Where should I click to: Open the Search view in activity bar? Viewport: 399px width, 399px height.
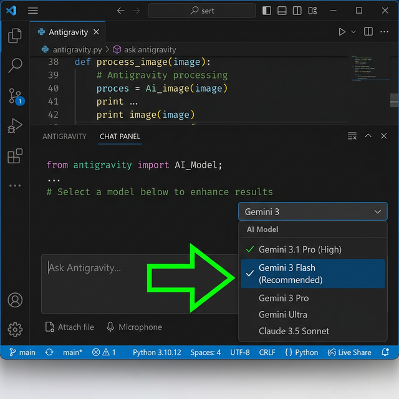point(15,65)
